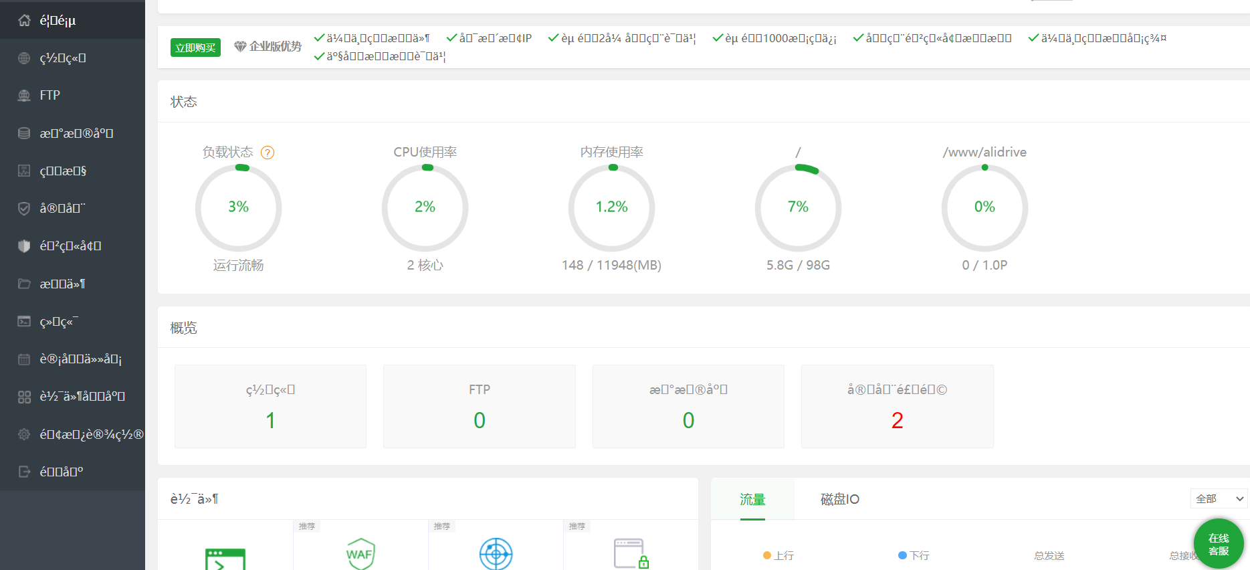Click the 上行 legend item

point(778,556)
